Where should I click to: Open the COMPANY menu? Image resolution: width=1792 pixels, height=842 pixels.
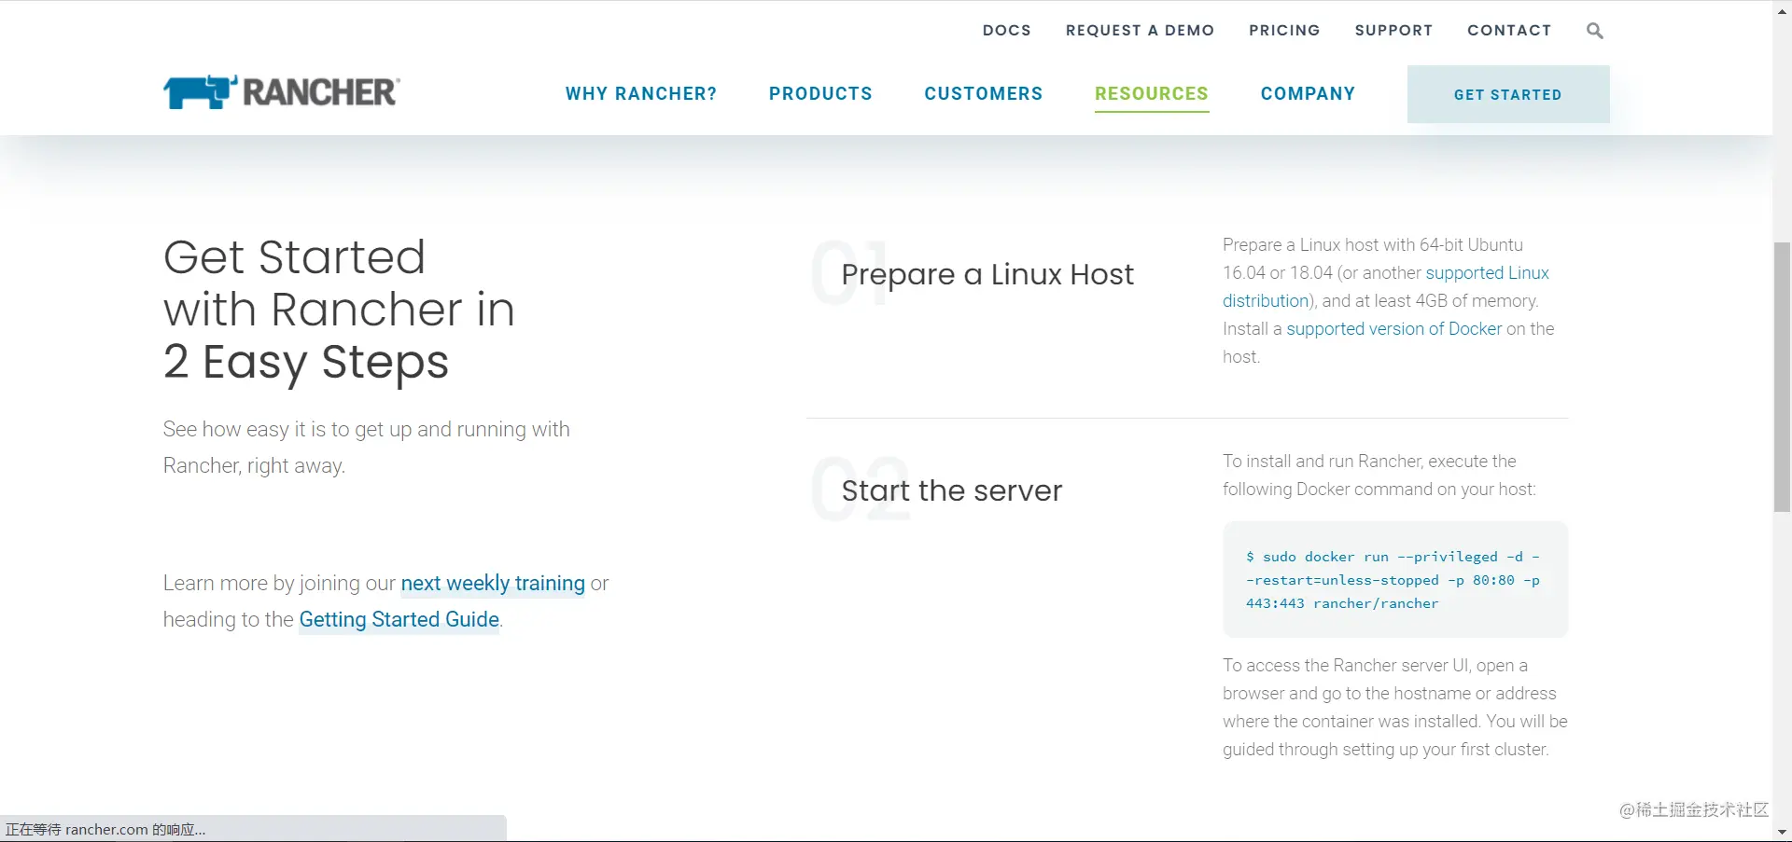coord(1308,93)
